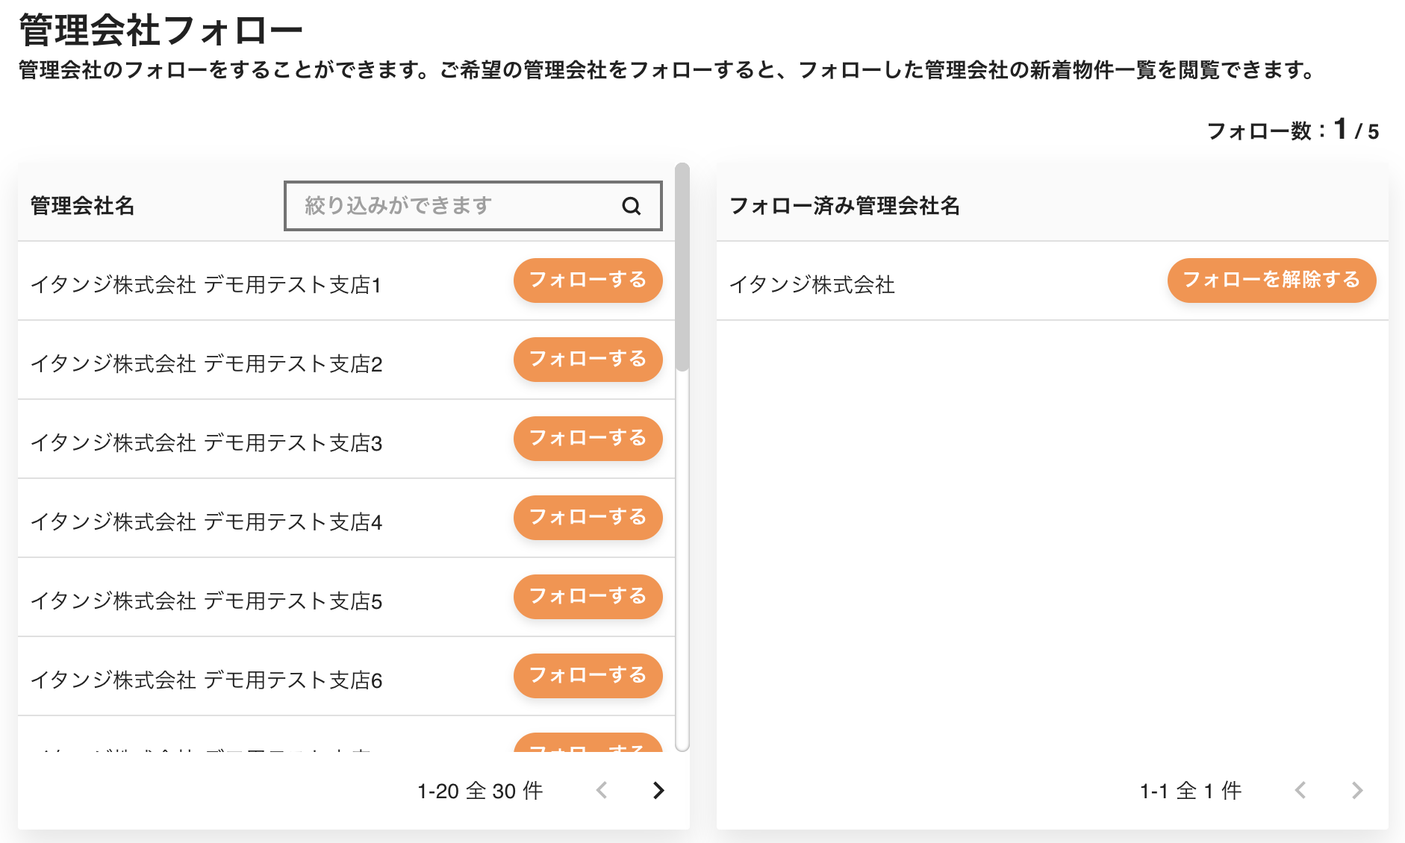
Task: Focus the 絞り込みができます filter input field
Action: (473, 206)
